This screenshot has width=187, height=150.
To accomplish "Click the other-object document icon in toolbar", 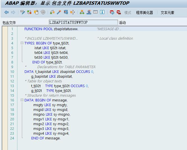I will (x=36, y=12).
